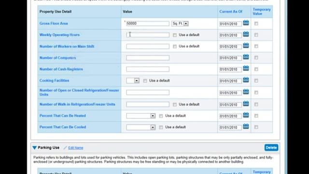This screenshot has width=309, height=174.
Task: Check Use a default for Percent That Can Be Cooled
Action: click(161, 128)
